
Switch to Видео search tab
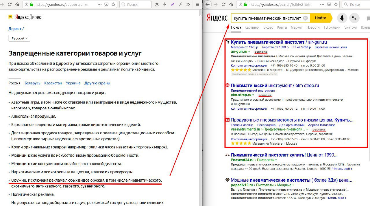click(x=268, y=27)
